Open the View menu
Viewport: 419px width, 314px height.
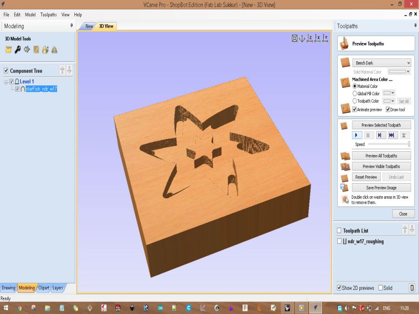pos(65,15)
